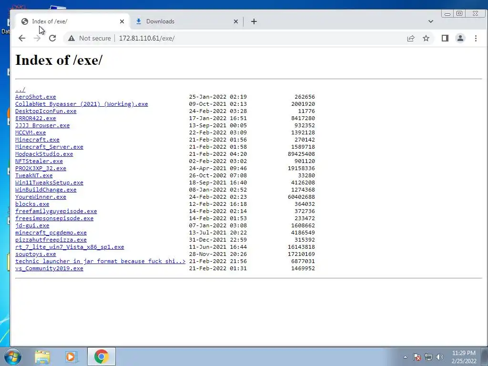Open the Action Center flag icon
Viewport: 488px width, 366px height.
tap(417, 357)
